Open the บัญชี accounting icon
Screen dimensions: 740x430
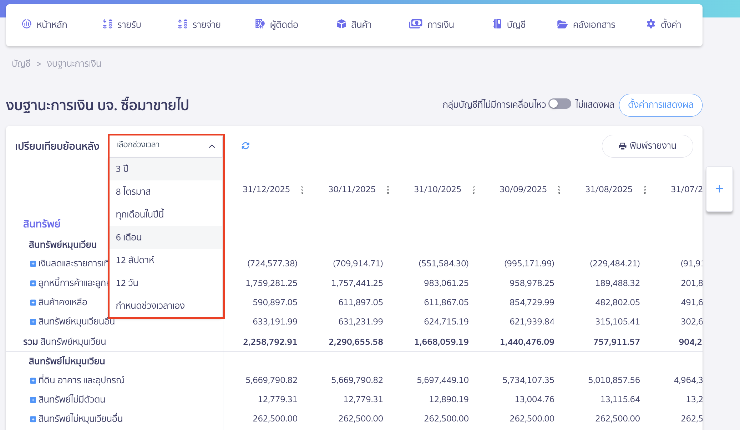pos(496,24)
